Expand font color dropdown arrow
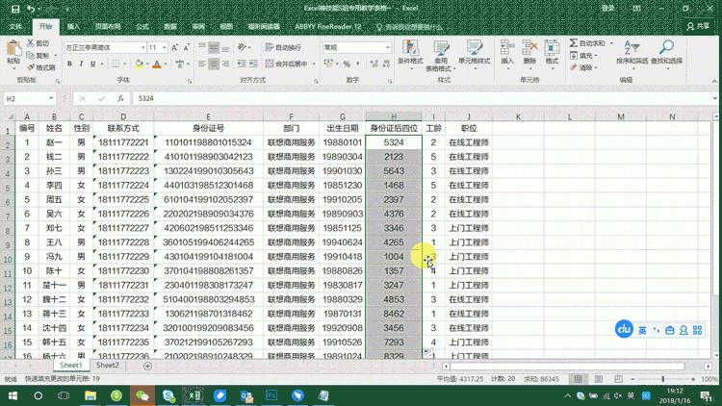Image resolution: width=722 pixels, height=406 pixels. pyautogui.click(x=166, y=63)
